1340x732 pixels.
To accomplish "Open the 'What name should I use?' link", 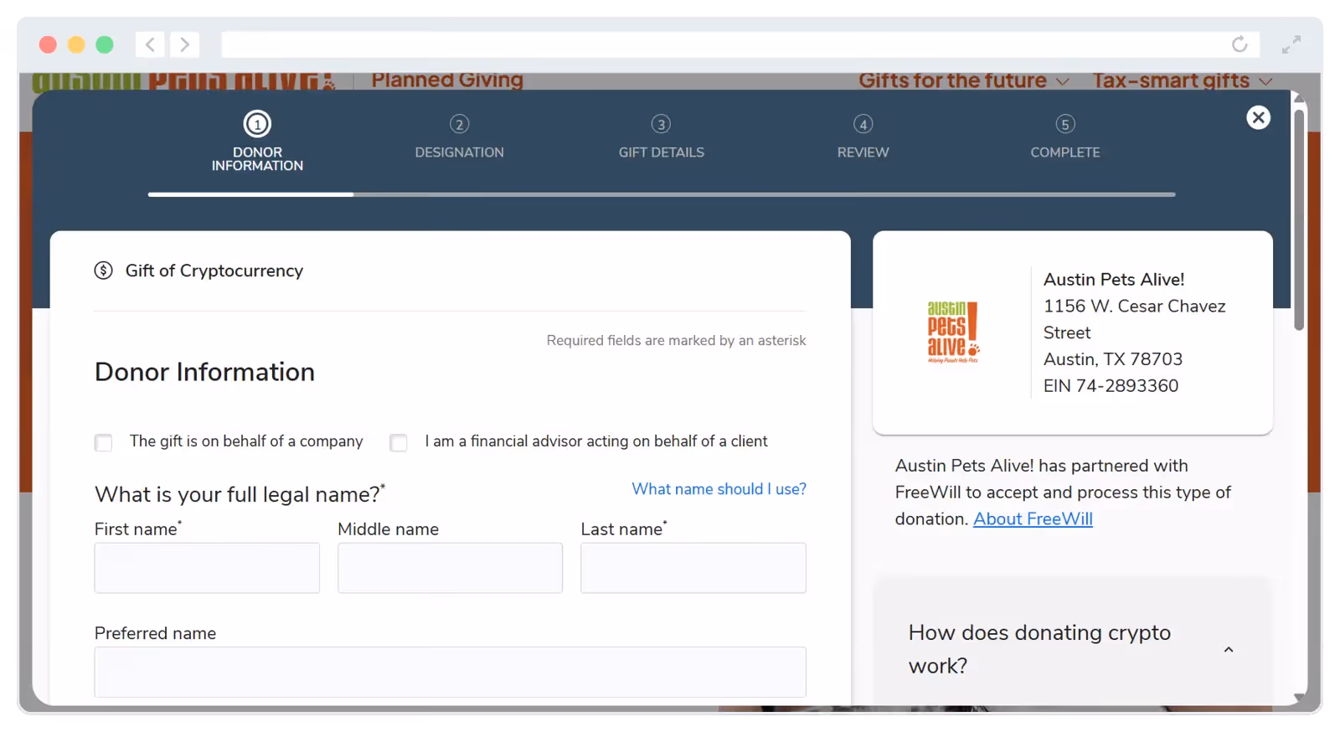I will tap(719, 489).
